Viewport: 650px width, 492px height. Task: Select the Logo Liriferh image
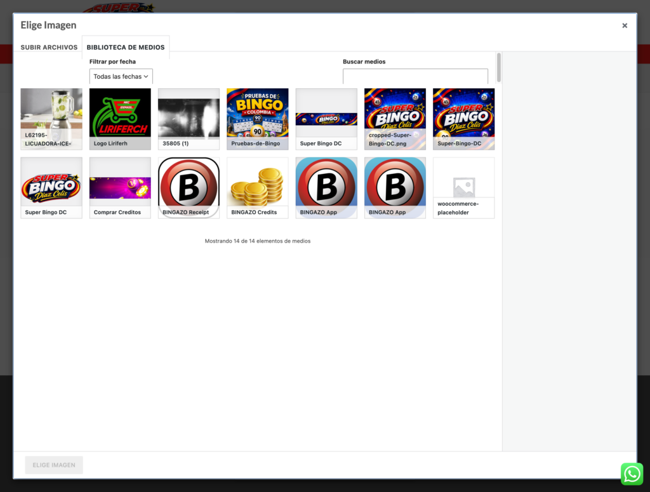pos(120,119)
